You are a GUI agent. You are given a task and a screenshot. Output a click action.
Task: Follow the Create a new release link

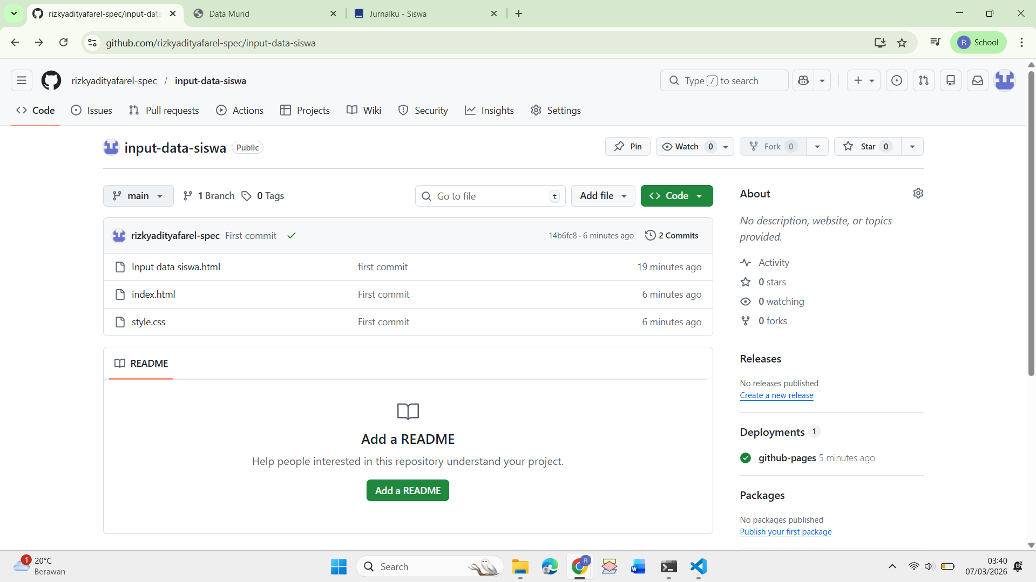[x=776, y=395]
